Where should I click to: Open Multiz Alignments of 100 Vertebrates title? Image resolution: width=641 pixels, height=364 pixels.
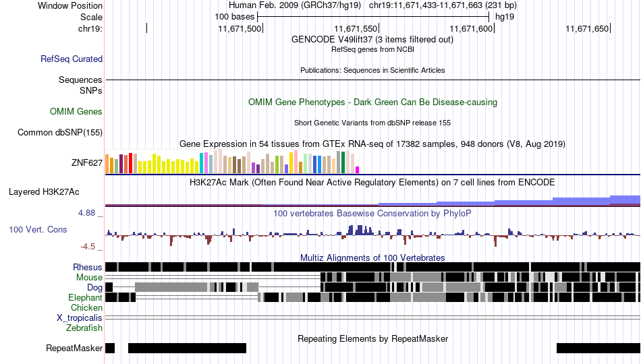coord(372,257)
